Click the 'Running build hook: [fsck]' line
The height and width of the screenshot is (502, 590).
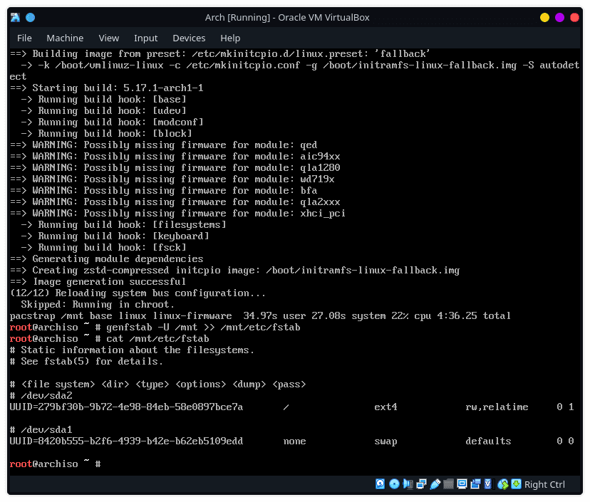point(103,247)
